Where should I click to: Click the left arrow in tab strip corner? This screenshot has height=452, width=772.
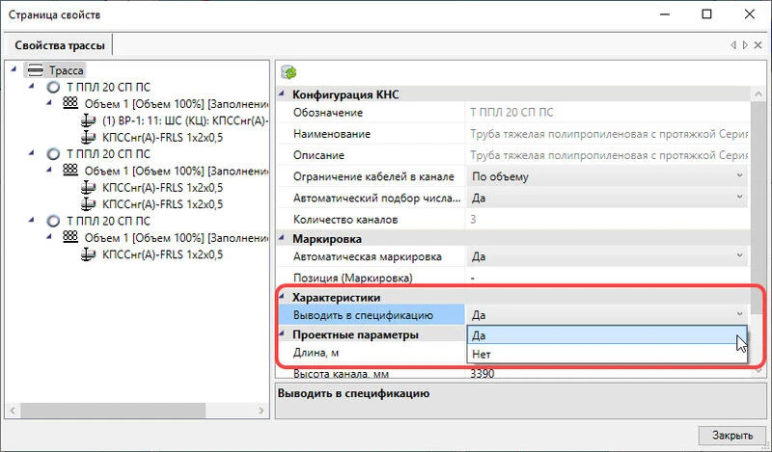coord(732,45)
